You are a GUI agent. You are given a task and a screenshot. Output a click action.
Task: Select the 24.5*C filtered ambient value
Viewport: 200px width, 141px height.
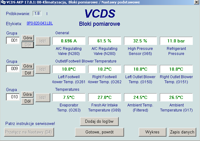point(140,97)
